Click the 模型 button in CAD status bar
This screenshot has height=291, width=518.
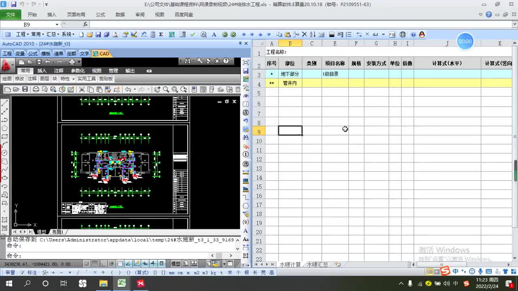[176, 264]
